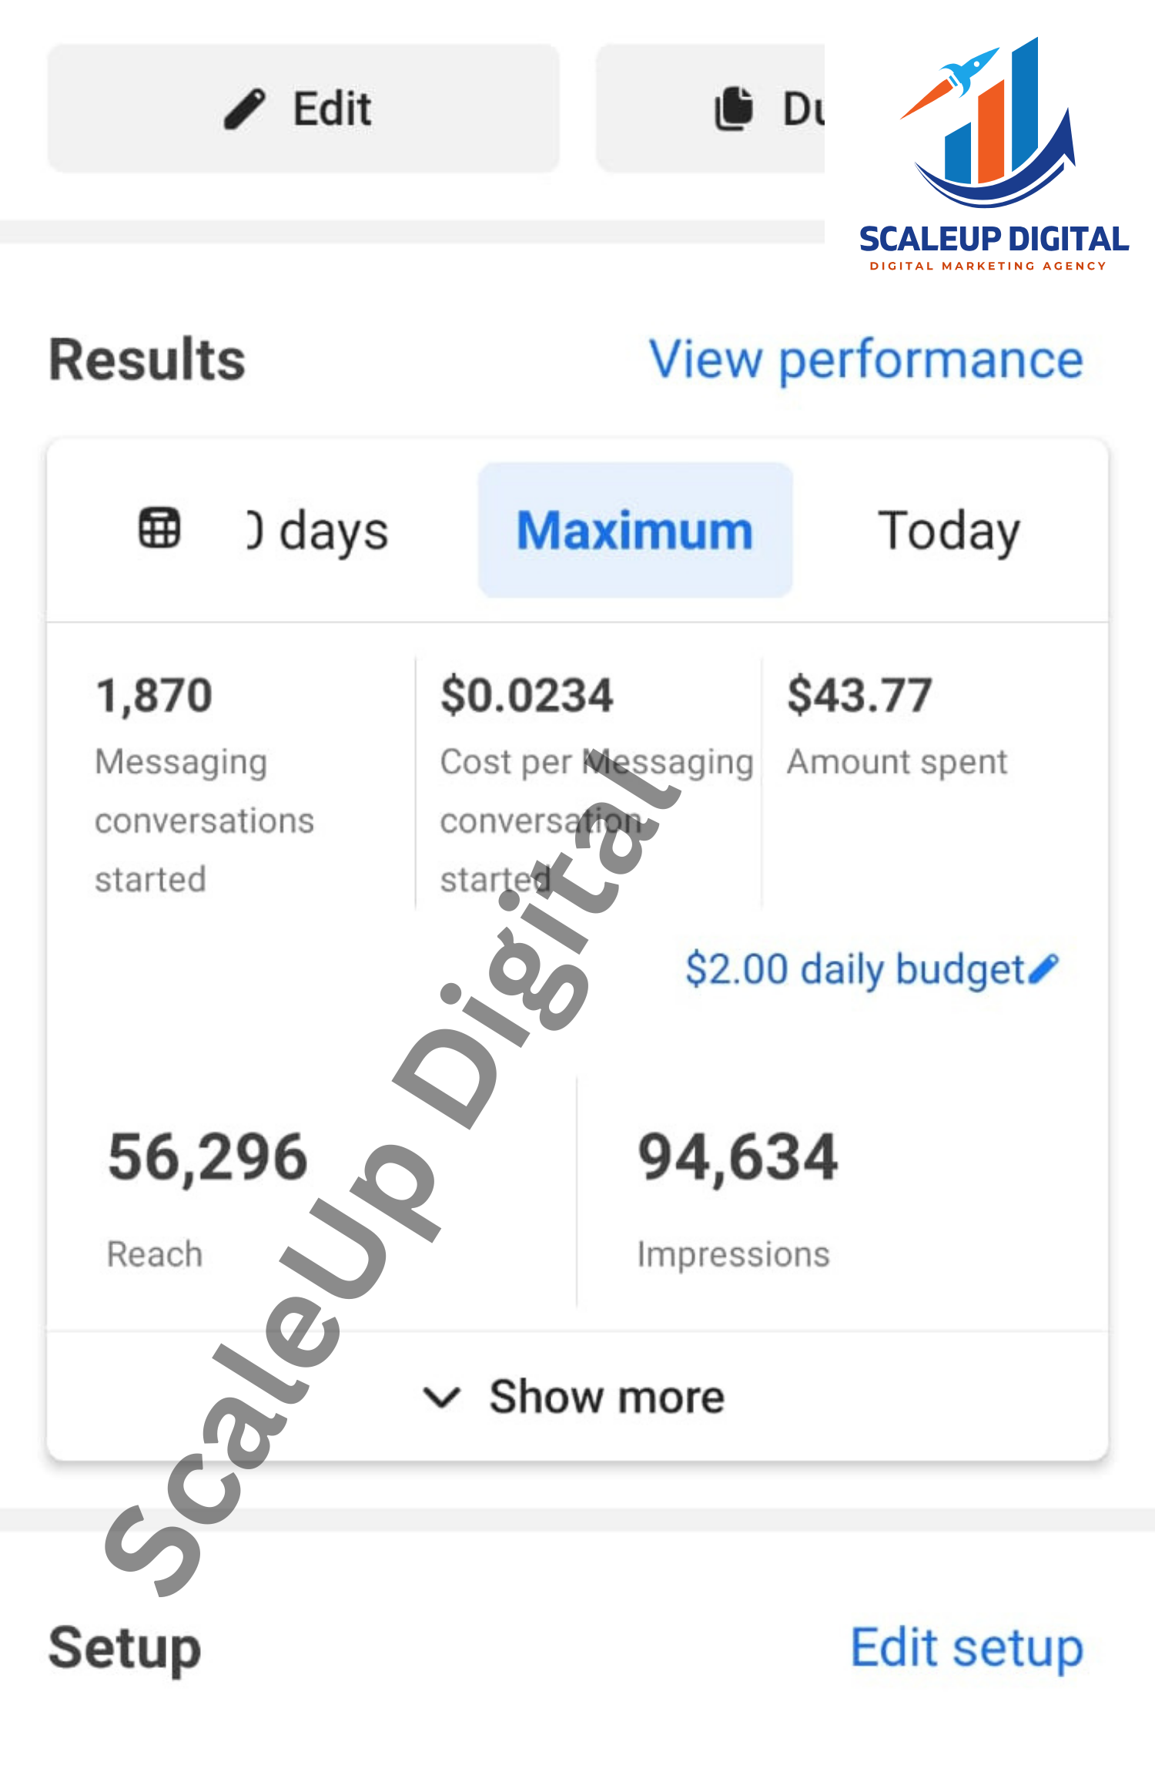This screenshot has height=1772, width=1155.
Task: Switch to the Today tab
Action: point(949,531)
